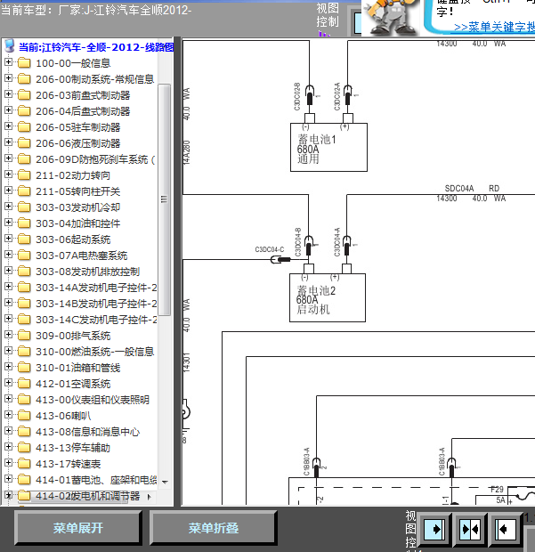Click folder icon of 211-02动力转向
Image resolution: width=535 pixels, height=552 pixels.
click(24, 175)
